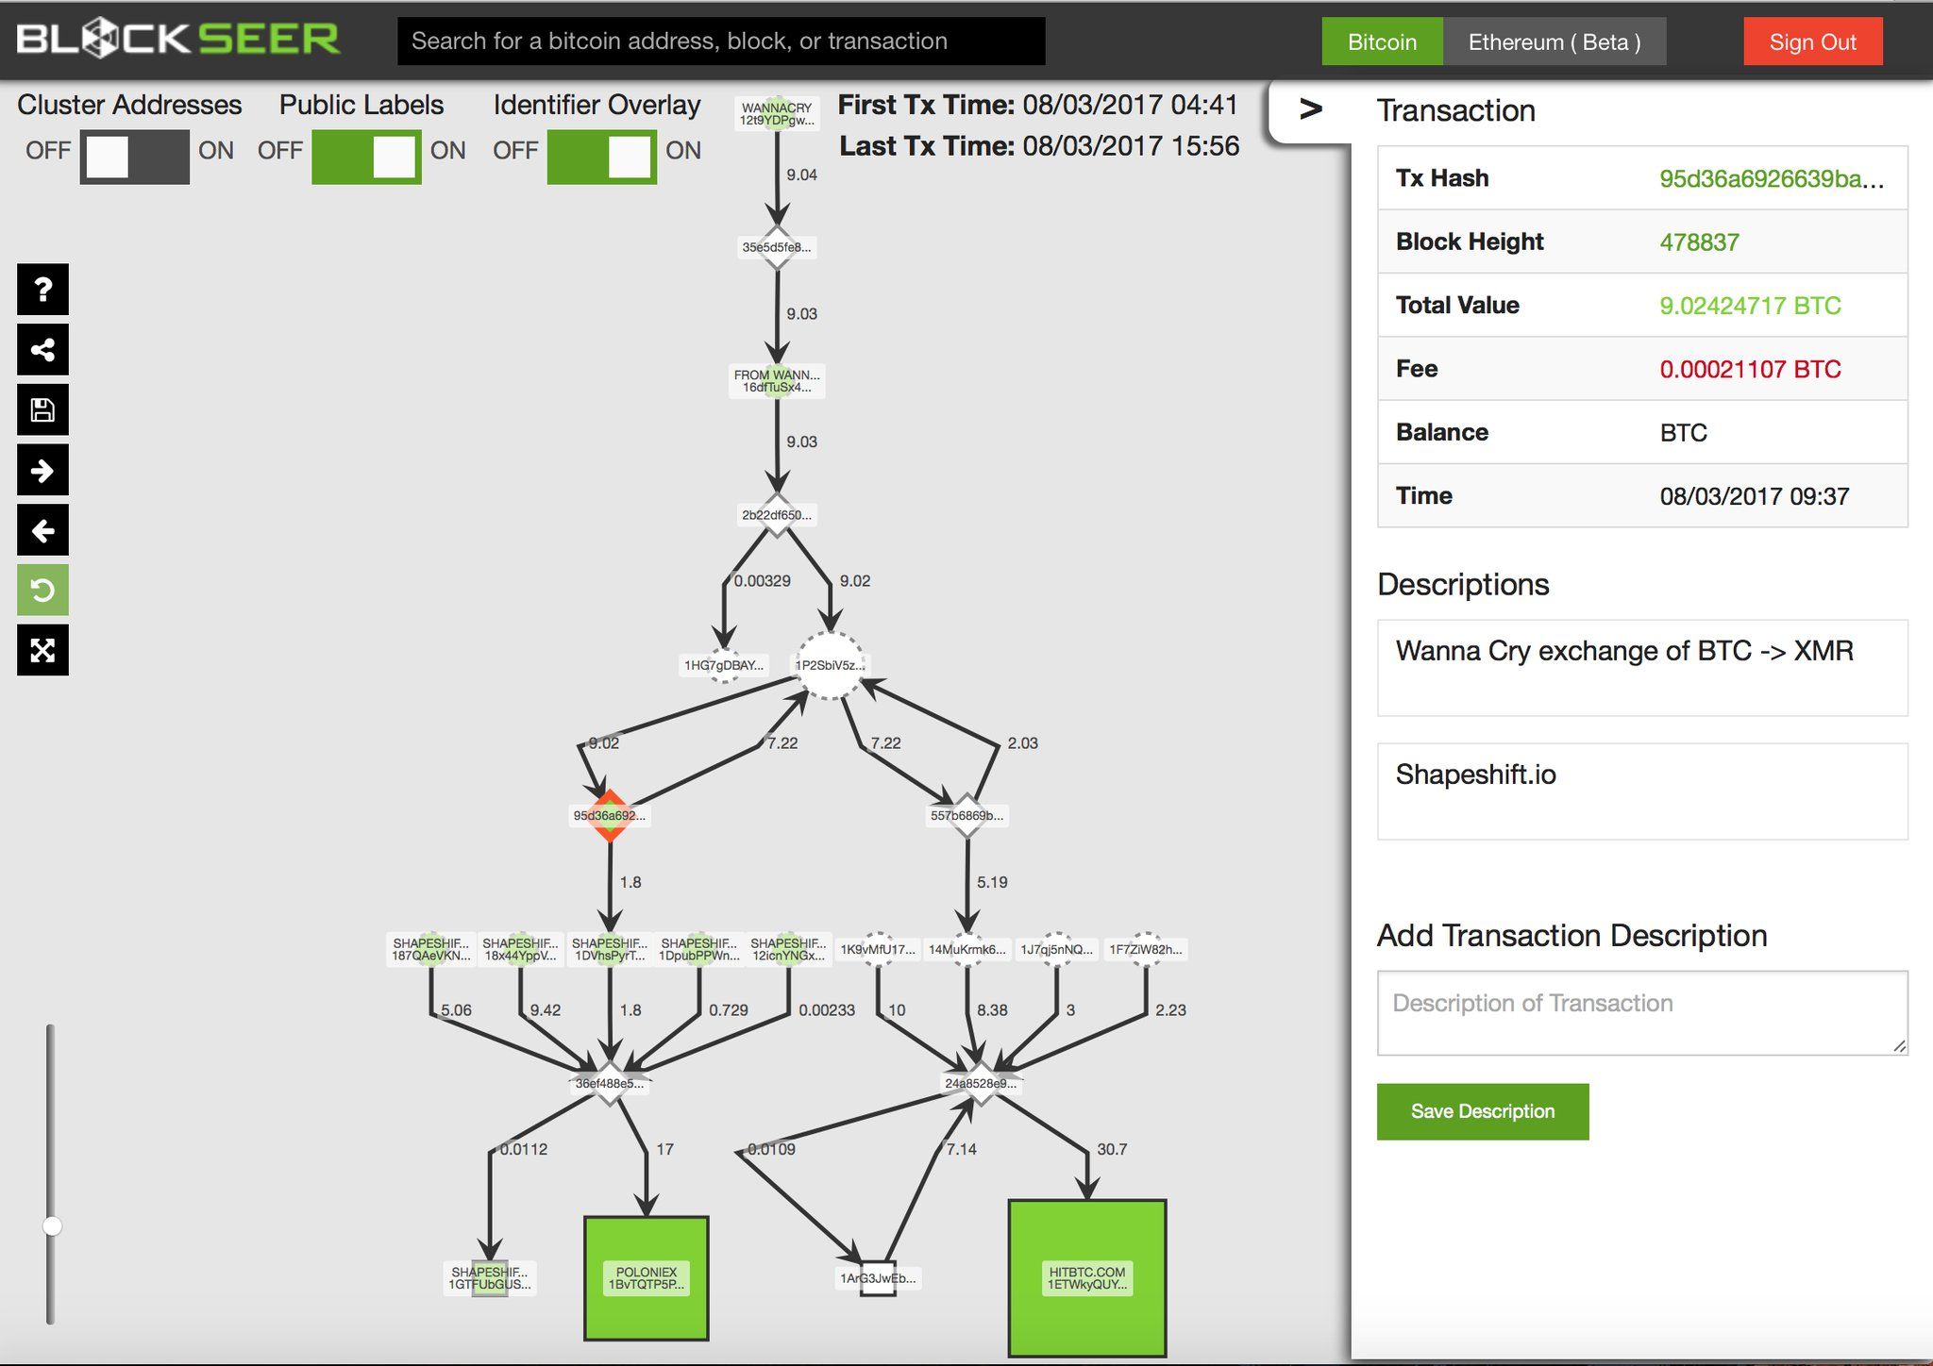Toggle the Cluster Addresses switch
Screen dimensions: 1933x1366
click(x=134, y=157)
